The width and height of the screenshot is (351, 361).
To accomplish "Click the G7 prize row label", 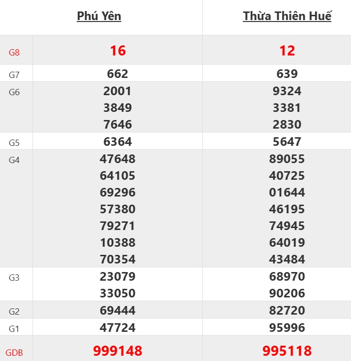I will (14, 75).
